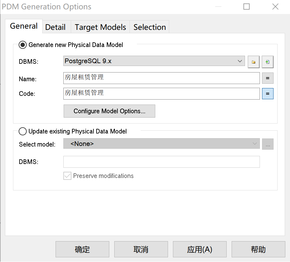
Task: Click inside the Code text field
Action: (x=161, y=94)
